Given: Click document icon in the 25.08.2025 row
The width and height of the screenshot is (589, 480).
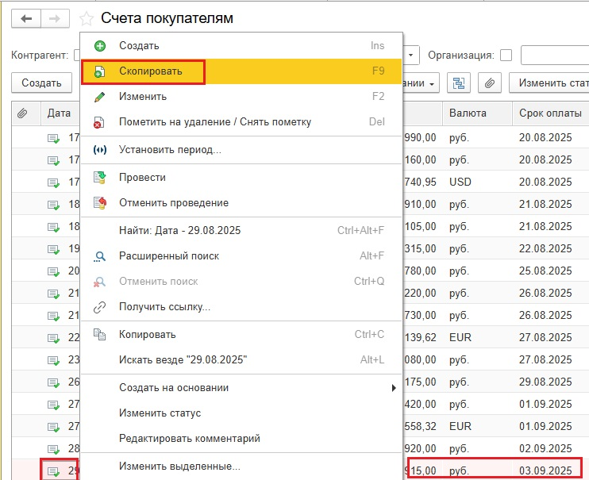Looking at the screenshot, I should (53, 271).
